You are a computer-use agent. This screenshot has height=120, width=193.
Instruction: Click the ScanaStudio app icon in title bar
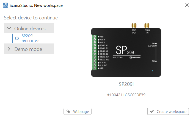tap(5, 5)
